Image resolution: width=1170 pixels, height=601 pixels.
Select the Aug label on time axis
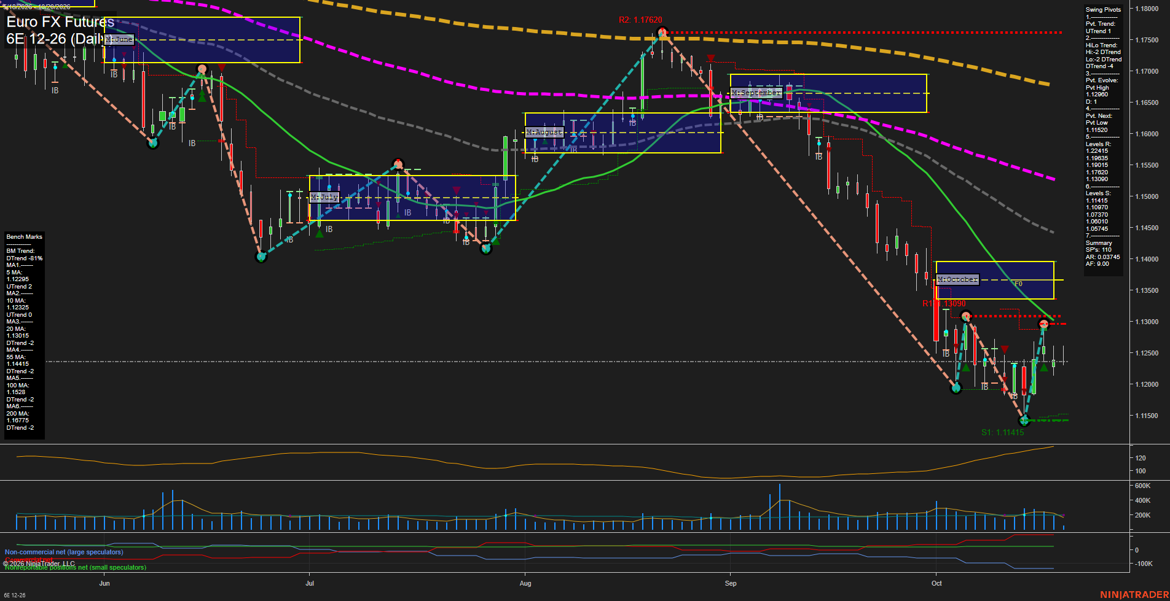pos(525,583)
